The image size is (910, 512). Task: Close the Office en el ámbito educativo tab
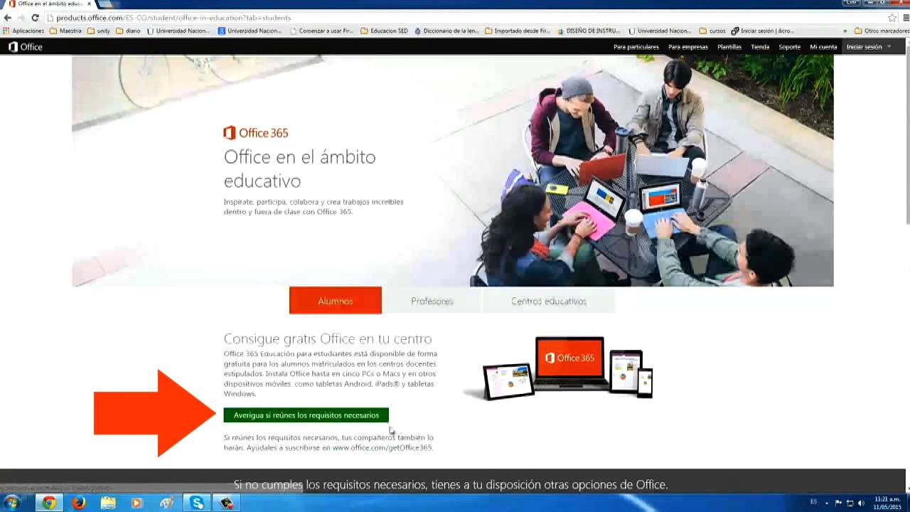click(x=89, y=4)
